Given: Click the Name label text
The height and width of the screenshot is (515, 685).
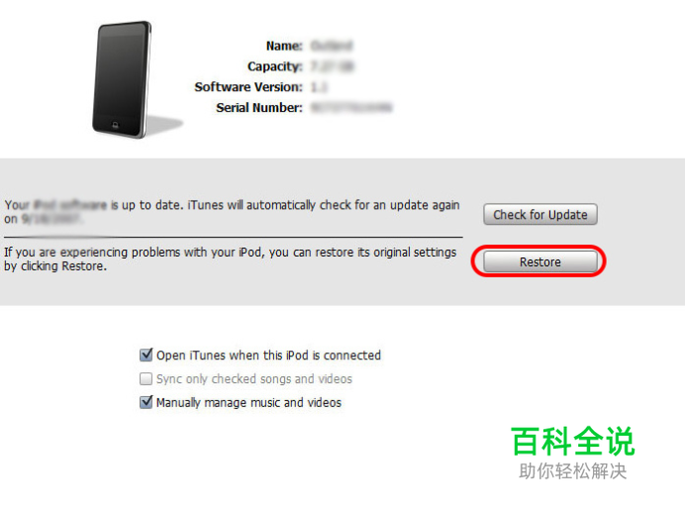Looking at the screenshot, I should coord(284,46).
